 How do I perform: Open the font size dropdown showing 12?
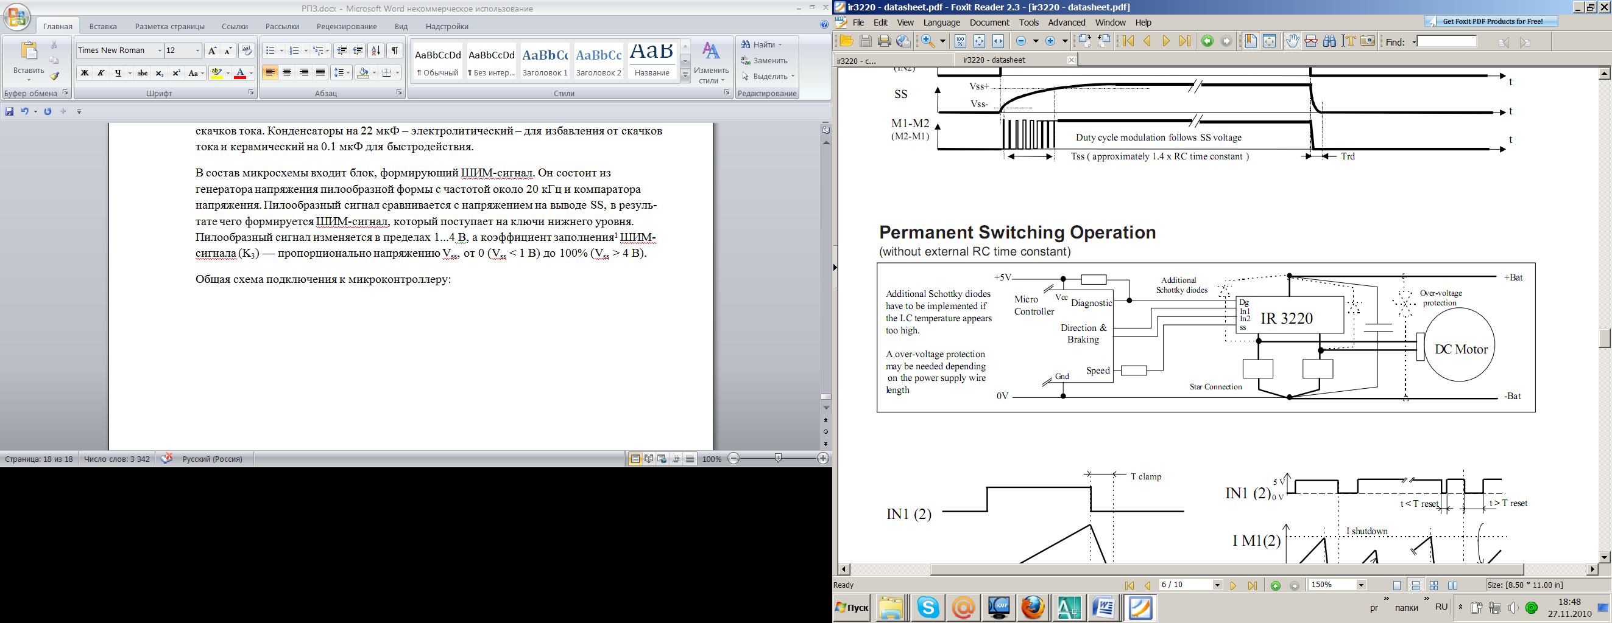tap(198, 50)
